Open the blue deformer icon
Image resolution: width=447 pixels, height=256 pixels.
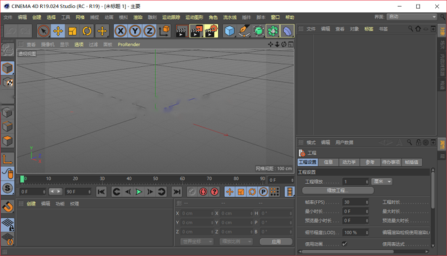287,31
